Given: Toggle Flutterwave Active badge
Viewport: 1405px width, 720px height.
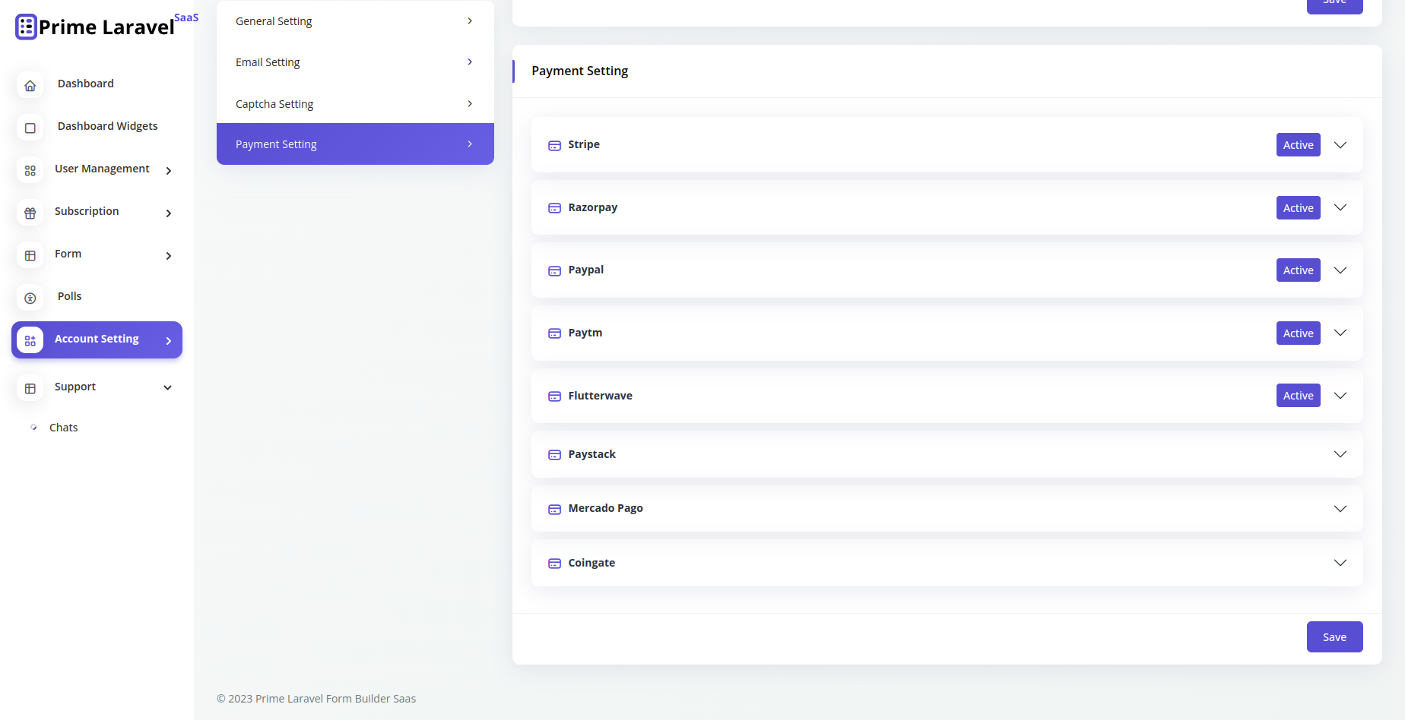Looking at the screenshot, I should (x=1298, y=395).
